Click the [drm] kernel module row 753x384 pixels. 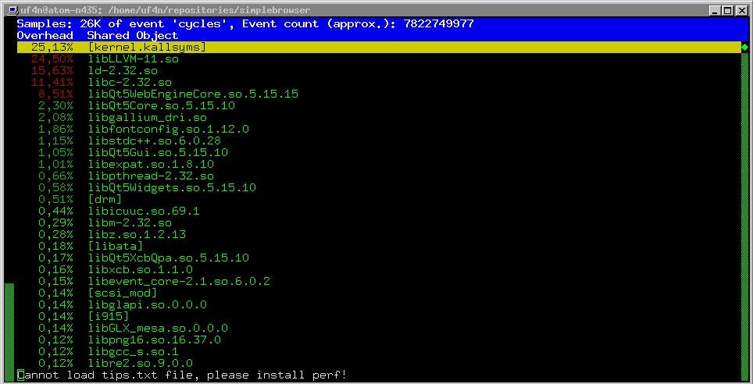105,200
